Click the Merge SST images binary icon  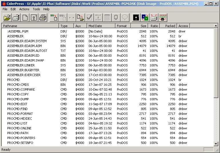163,18
